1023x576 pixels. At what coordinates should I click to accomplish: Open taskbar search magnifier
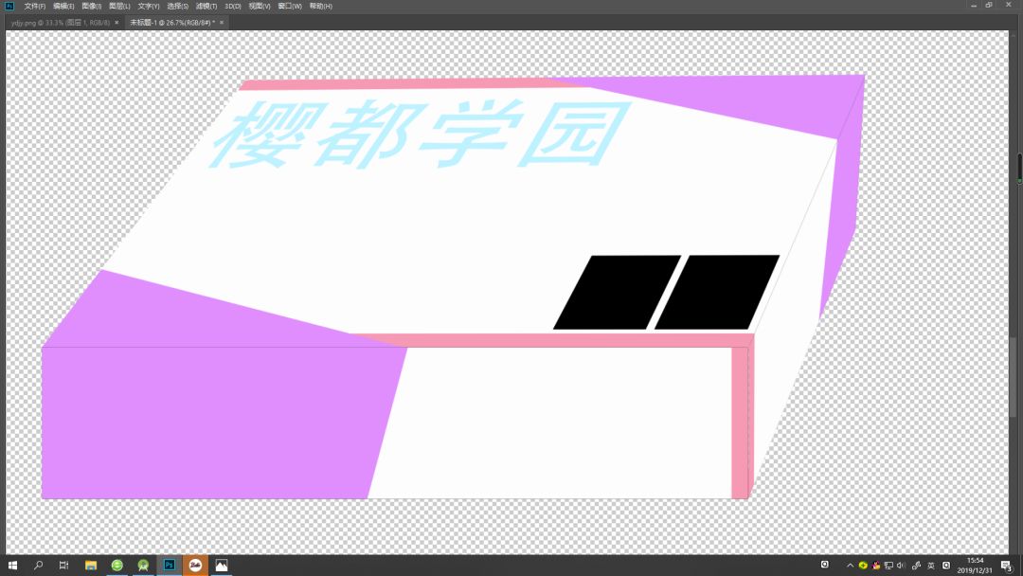pyautogui.click(x=38, y=565)
